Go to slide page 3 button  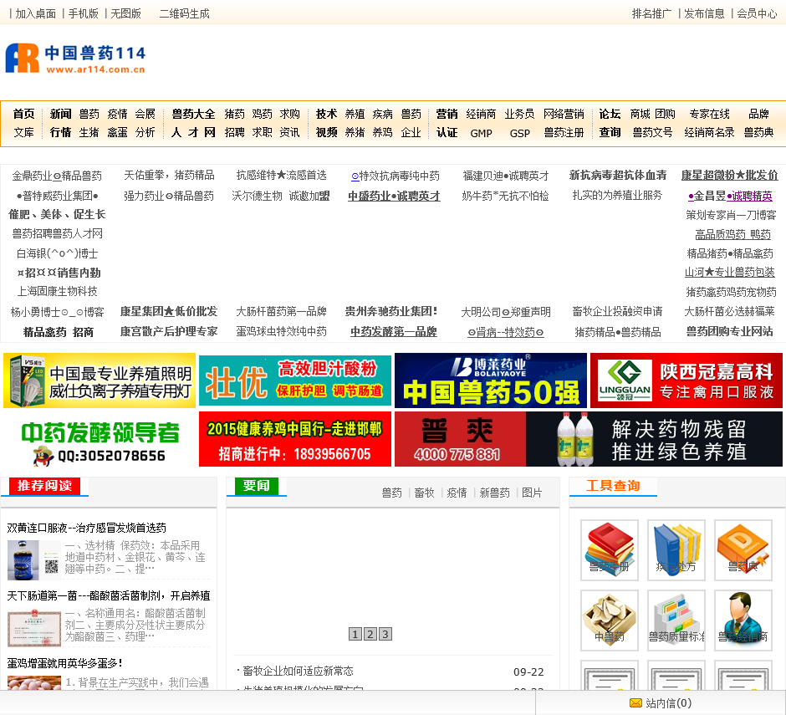[x=385, y=634]
